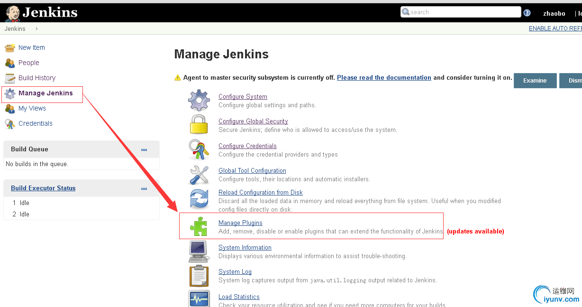
Task: Click the security warning triangle icon
Action: click(178, 77)
